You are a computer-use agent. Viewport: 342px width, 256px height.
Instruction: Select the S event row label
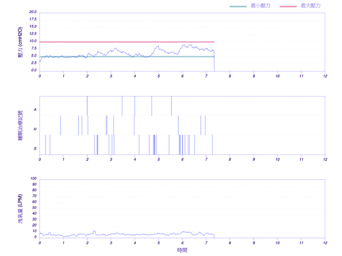tap(35, 149)
